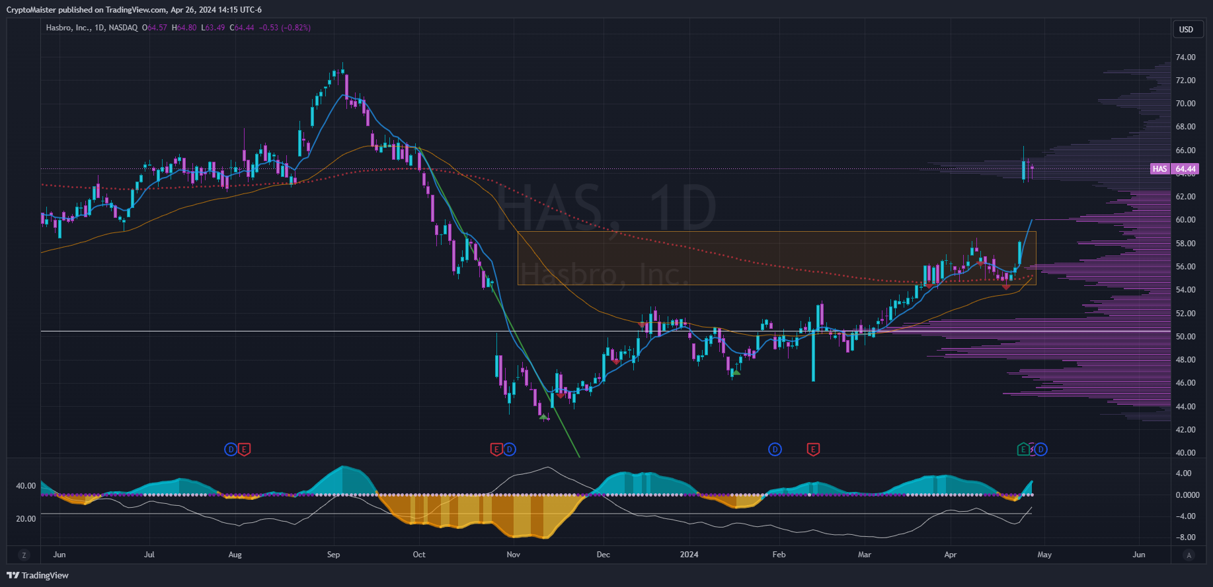Click the TradingView logo
This screenshot has height=587, width=1213.
coord(38,575)
